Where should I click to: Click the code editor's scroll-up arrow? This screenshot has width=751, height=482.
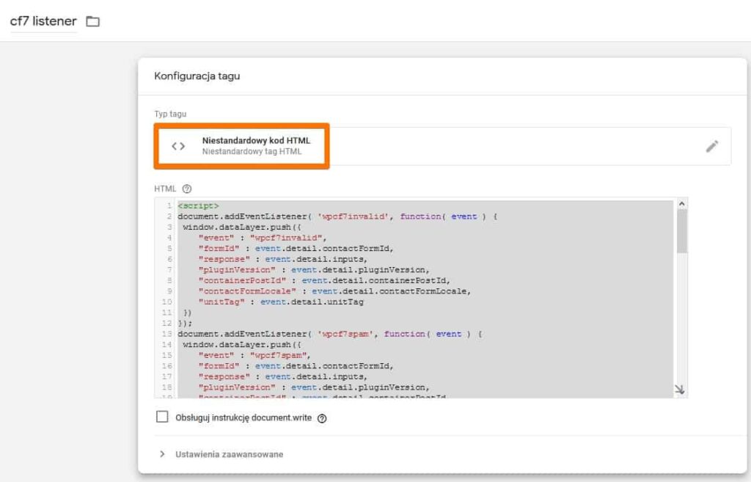pyautogui.click(x=682, y=203)
